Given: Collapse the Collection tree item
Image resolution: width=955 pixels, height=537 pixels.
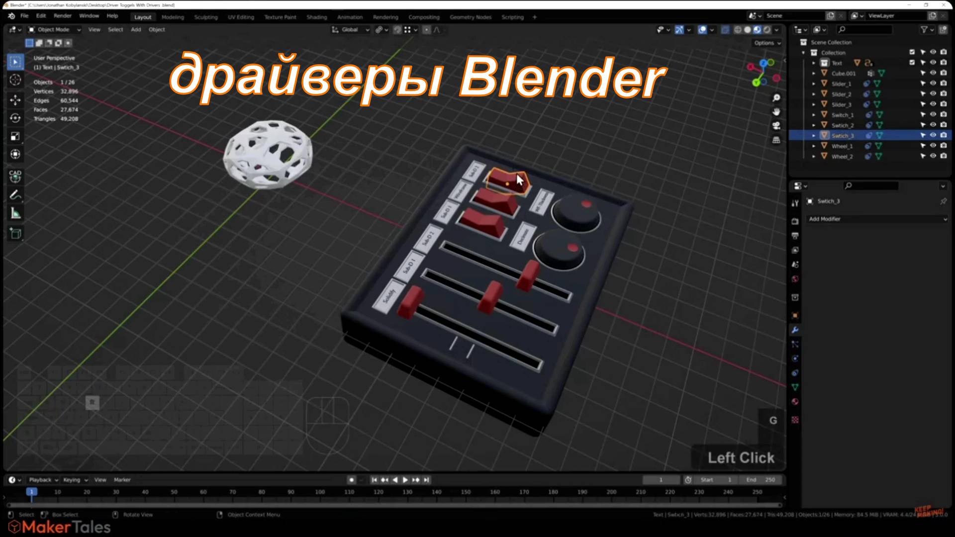Looking at the screenshot, I should (803, 53).
